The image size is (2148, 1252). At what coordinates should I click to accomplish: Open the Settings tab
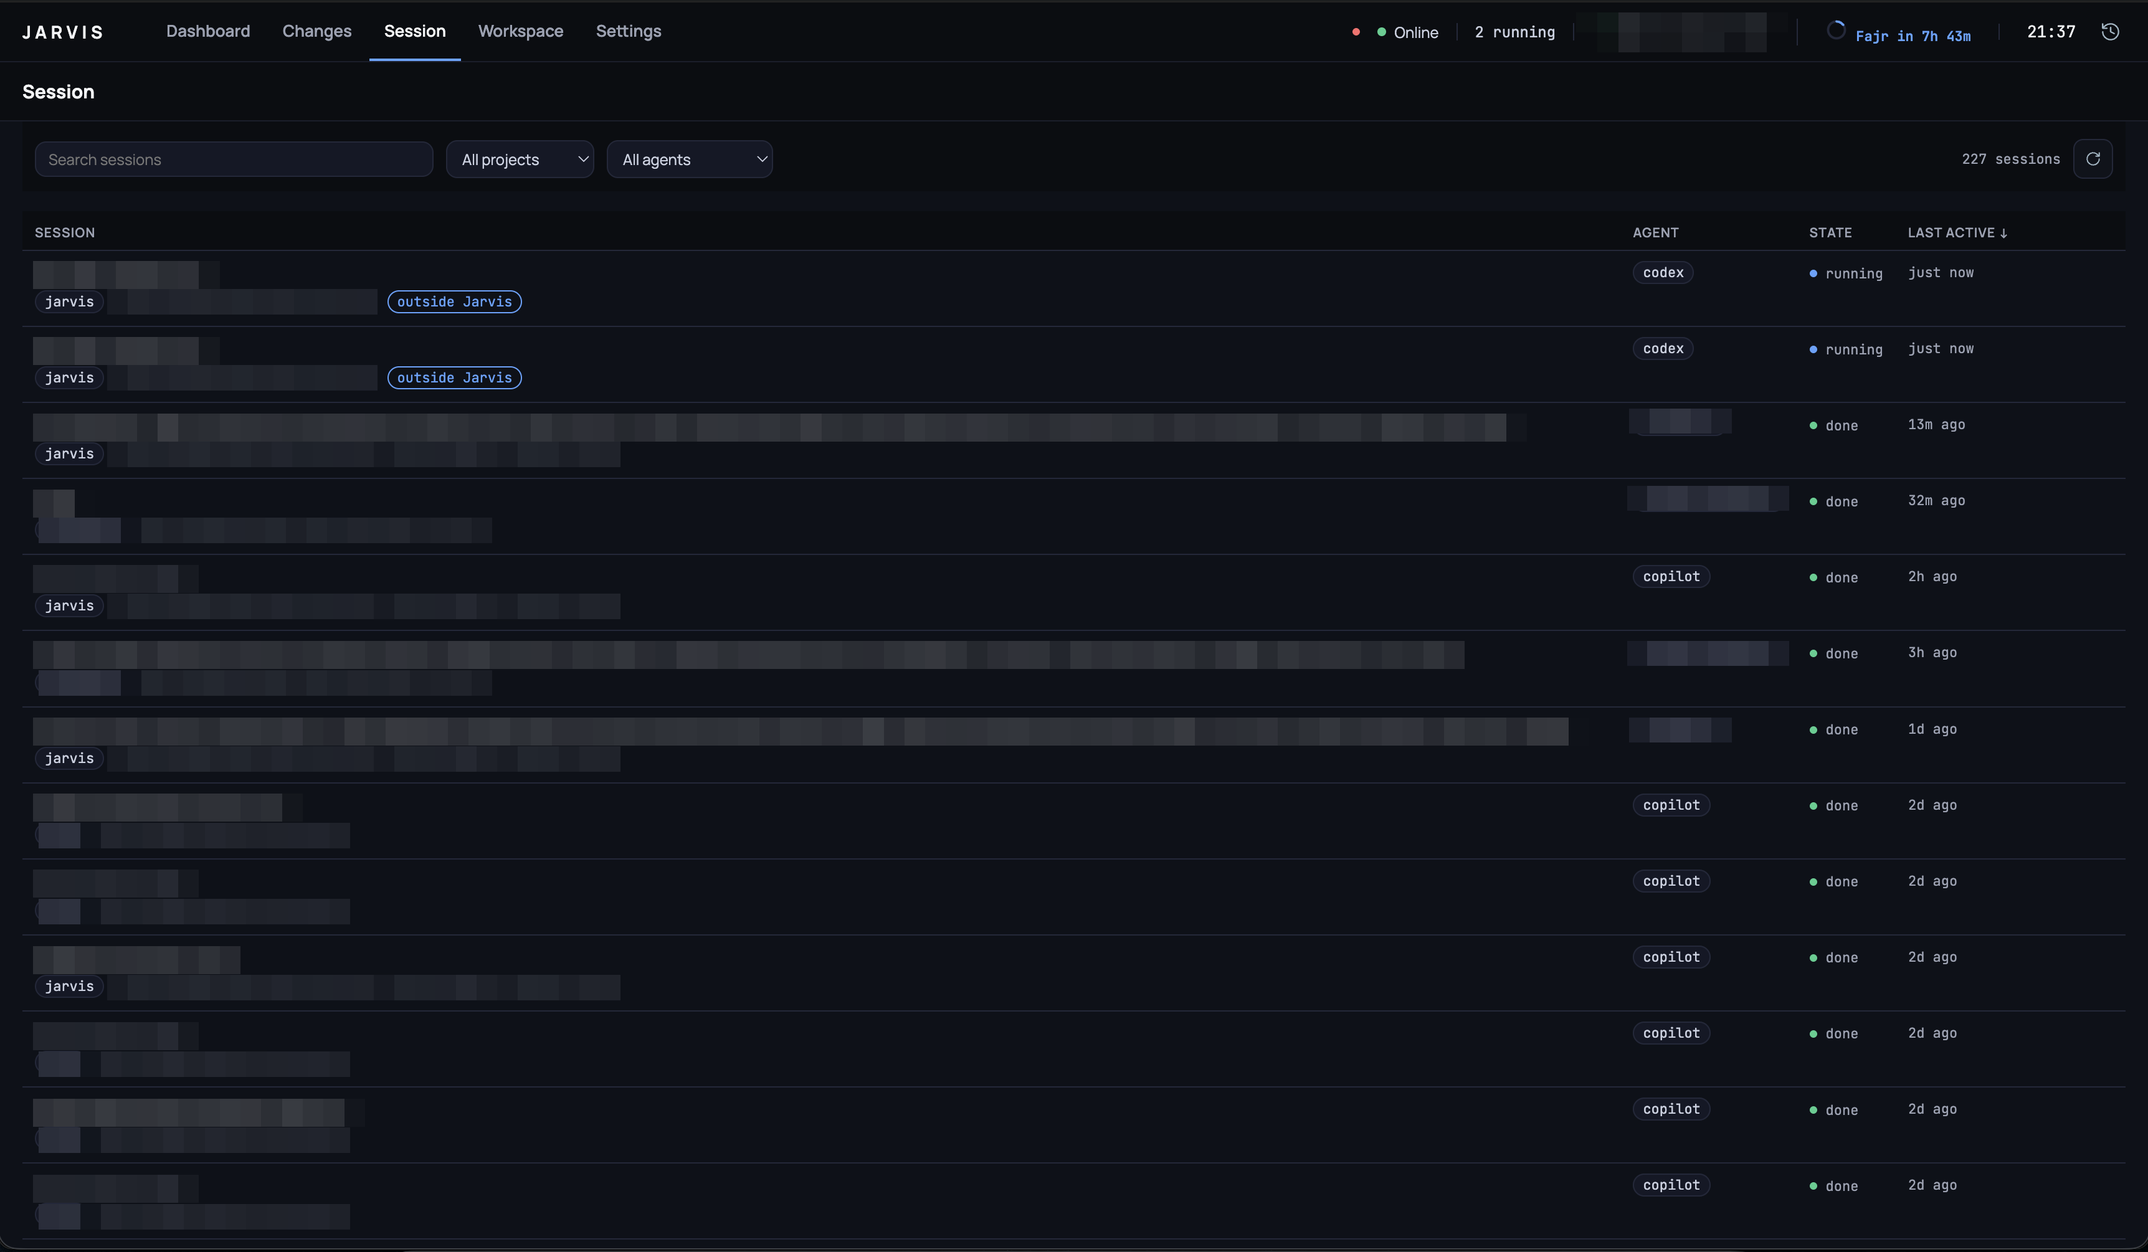[628, 31]
